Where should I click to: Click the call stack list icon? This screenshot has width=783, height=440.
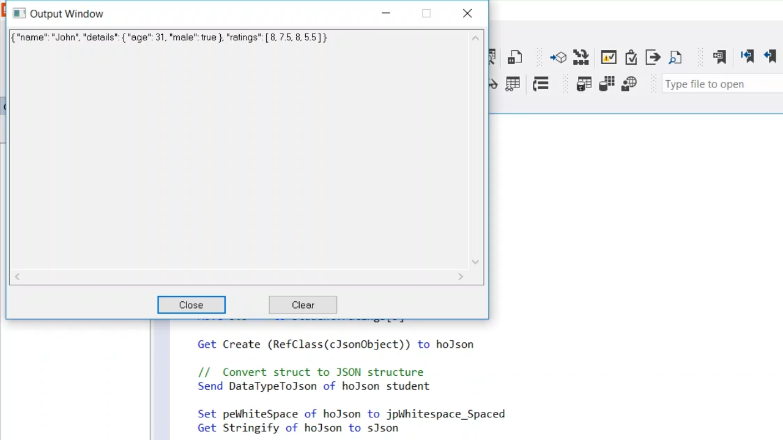tap(541, 84)
